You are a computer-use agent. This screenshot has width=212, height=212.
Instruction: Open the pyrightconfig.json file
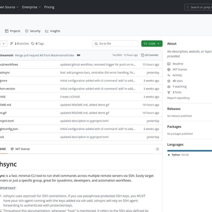[x=9, y=129]
